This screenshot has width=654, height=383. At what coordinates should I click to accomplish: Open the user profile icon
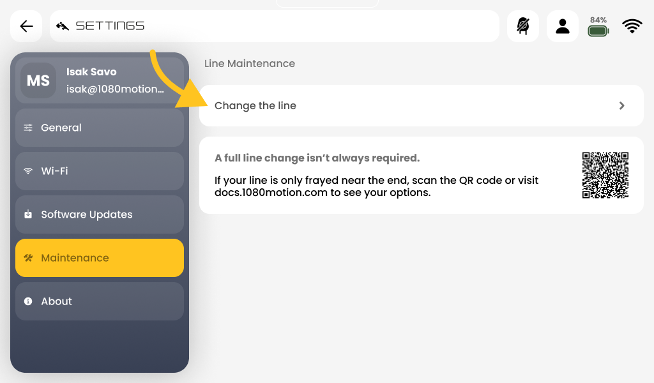tap(562, 26)
